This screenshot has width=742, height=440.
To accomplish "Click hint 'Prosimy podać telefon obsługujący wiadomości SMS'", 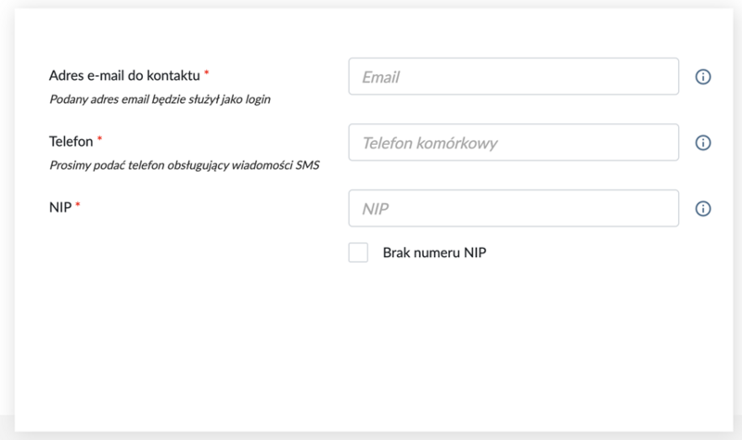I will [x=183, y=165].
